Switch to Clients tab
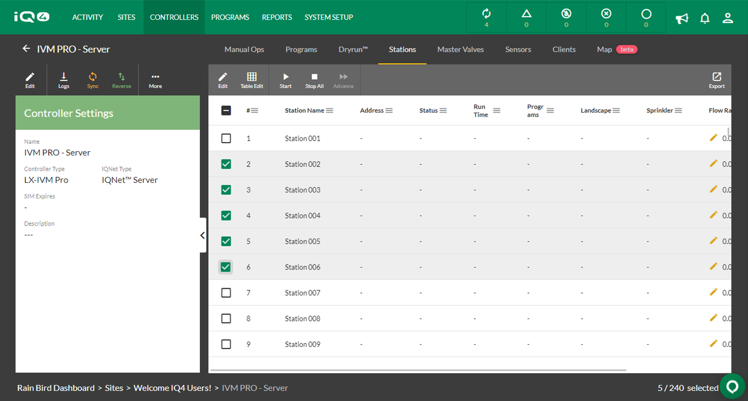748x401 pixels. (564, 49)
